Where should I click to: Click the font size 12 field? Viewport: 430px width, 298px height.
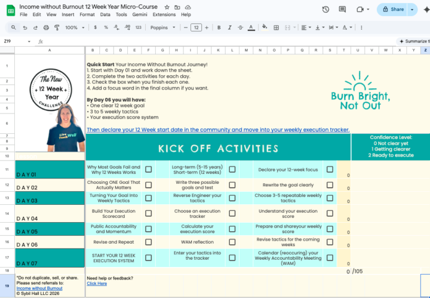(x=196, y=27)
